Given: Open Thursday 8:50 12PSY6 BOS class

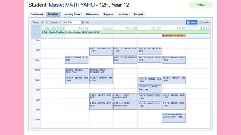Looking at the screenshot, I should 149,51.
